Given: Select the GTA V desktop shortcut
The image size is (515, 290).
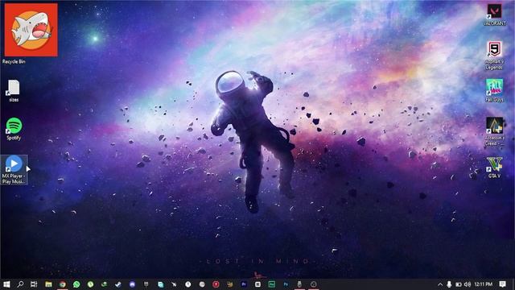Looking at the screenshot, I should tap(494, 168).
